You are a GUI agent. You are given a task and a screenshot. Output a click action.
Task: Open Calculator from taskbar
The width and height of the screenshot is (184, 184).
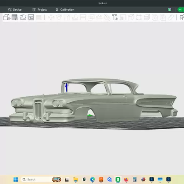(x=135, y=179)
